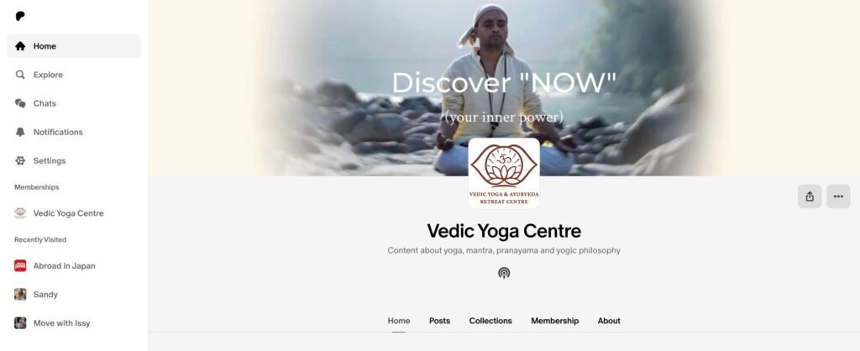Click the Patreon logo icon
Viewport: 860px width, 351px height.
coord(20,17)
